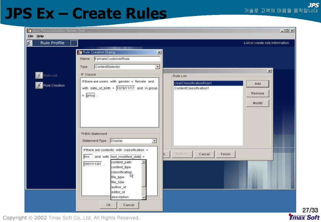Click the attribute list scrollbar thumb
The image size is (321, 222).
(144, 175)
